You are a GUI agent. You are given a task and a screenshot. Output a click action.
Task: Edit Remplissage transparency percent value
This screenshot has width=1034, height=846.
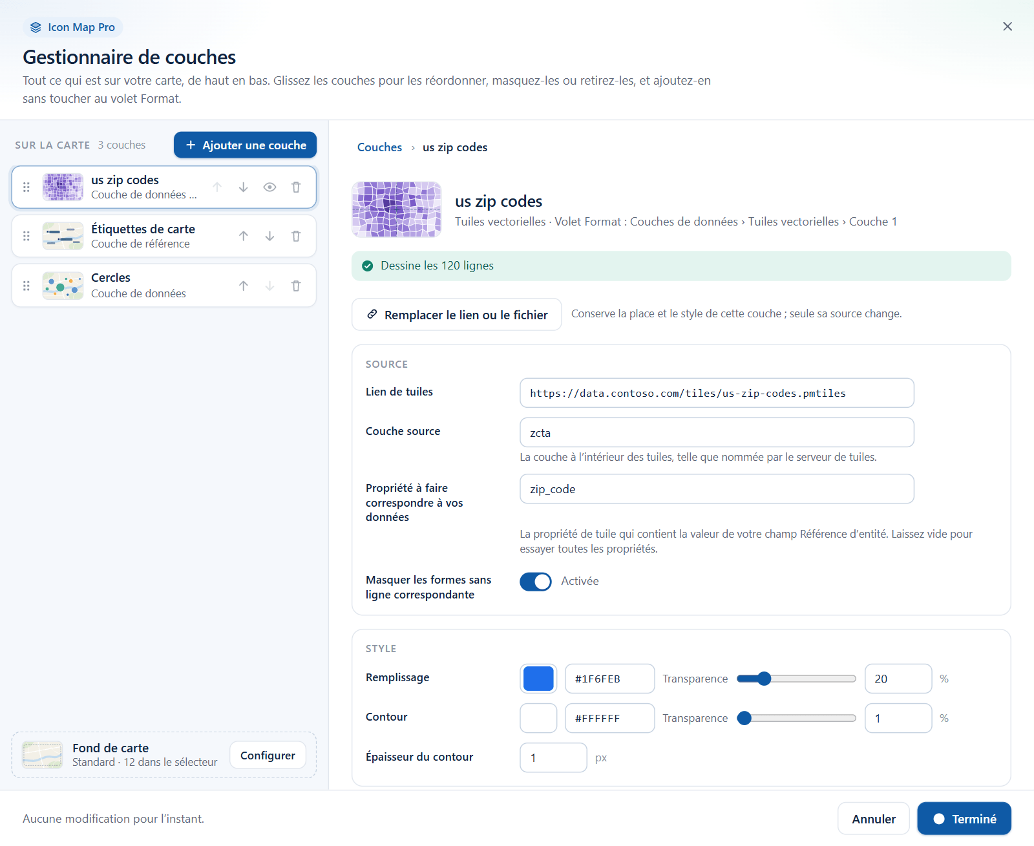click(898, 679)
